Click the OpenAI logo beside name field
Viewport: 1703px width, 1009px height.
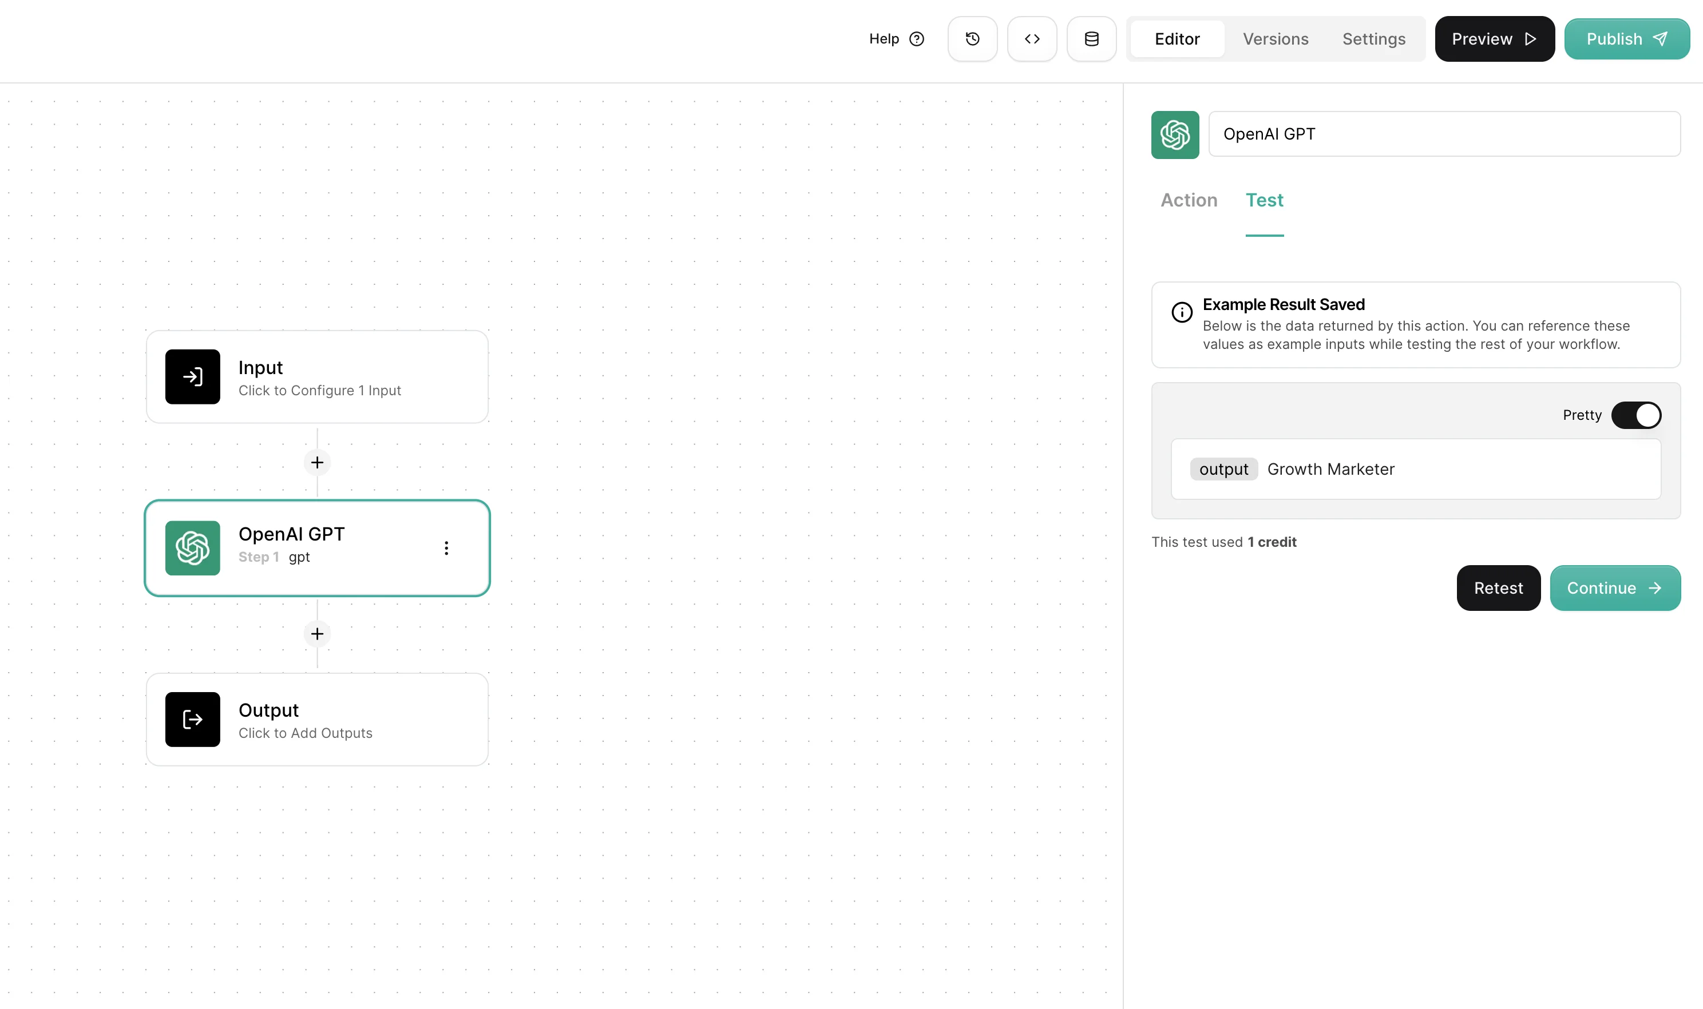pos(1175,134)
